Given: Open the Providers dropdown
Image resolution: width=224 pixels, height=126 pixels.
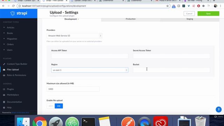Looking at the screenshot, I should 75,36.
